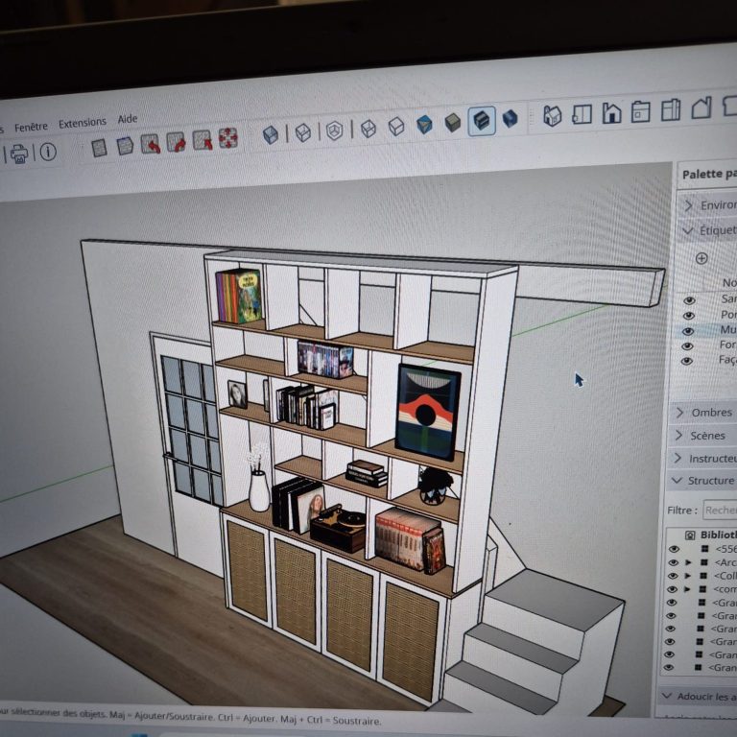Add a new tag with plus icon
The height and width of the screenshot is (737, 737).
[x=701, y=258]
